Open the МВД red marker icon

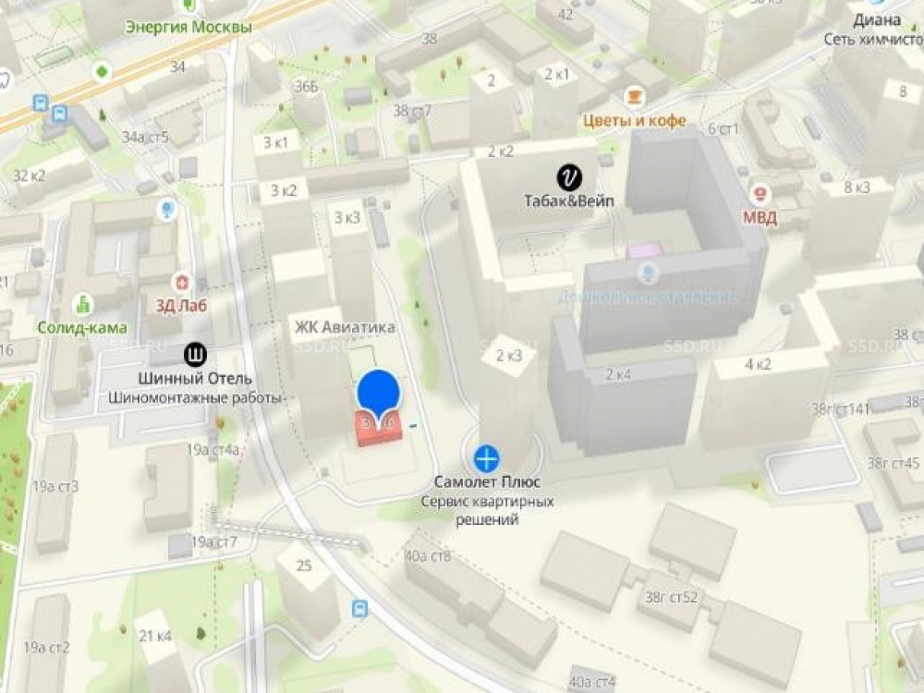760,194
